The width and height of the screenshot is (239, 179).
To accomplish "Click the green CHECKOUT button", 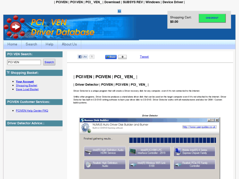I will click(212, 18).
